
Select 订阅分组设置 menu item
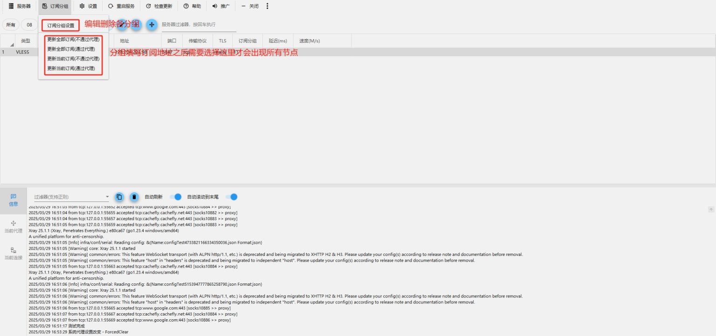[61, 26]
